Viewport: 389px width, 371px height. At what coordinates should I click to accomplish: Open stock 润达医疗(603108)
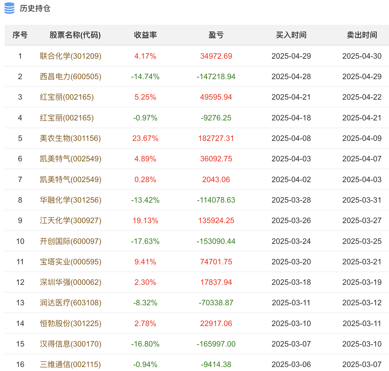click(71, 303)
